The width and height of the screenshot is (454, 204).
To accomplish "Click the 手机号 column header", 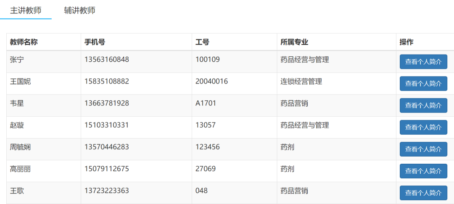I will click(x=95, y=42).
